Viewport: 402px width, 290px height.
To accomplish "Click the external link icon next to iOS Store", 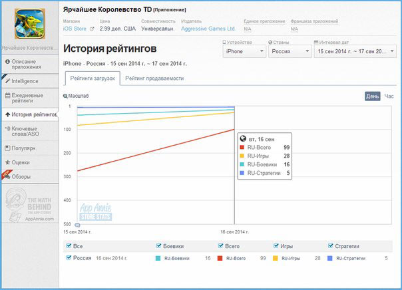I will (92, 29).
